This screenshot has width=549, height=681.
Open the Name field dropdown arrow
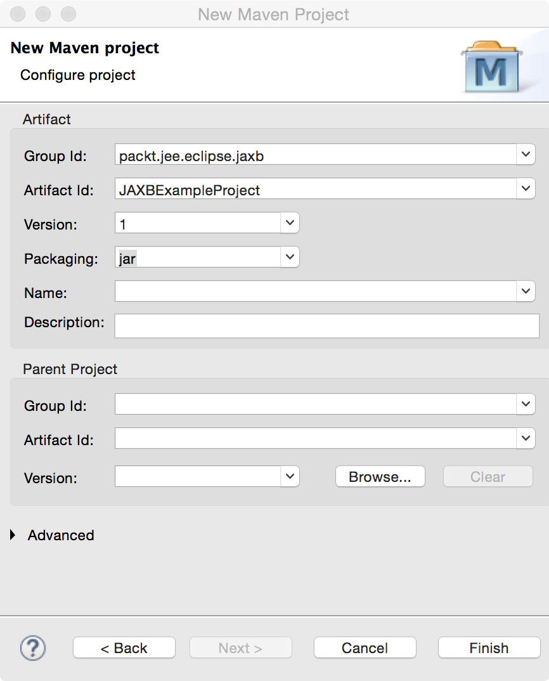pos(526,292)
